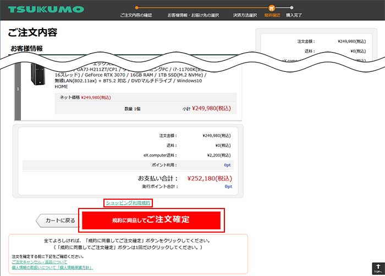Screen dimensions: 385x276
Task: Click the PC product thumbnail image
Action: tap(38, 75)
